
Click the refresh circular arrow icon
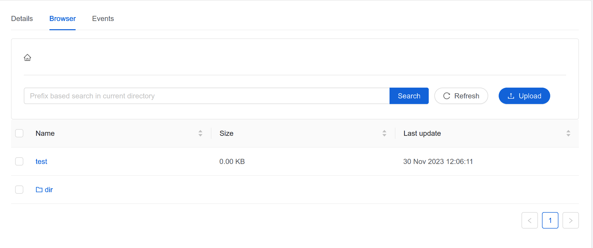[447, 96]
